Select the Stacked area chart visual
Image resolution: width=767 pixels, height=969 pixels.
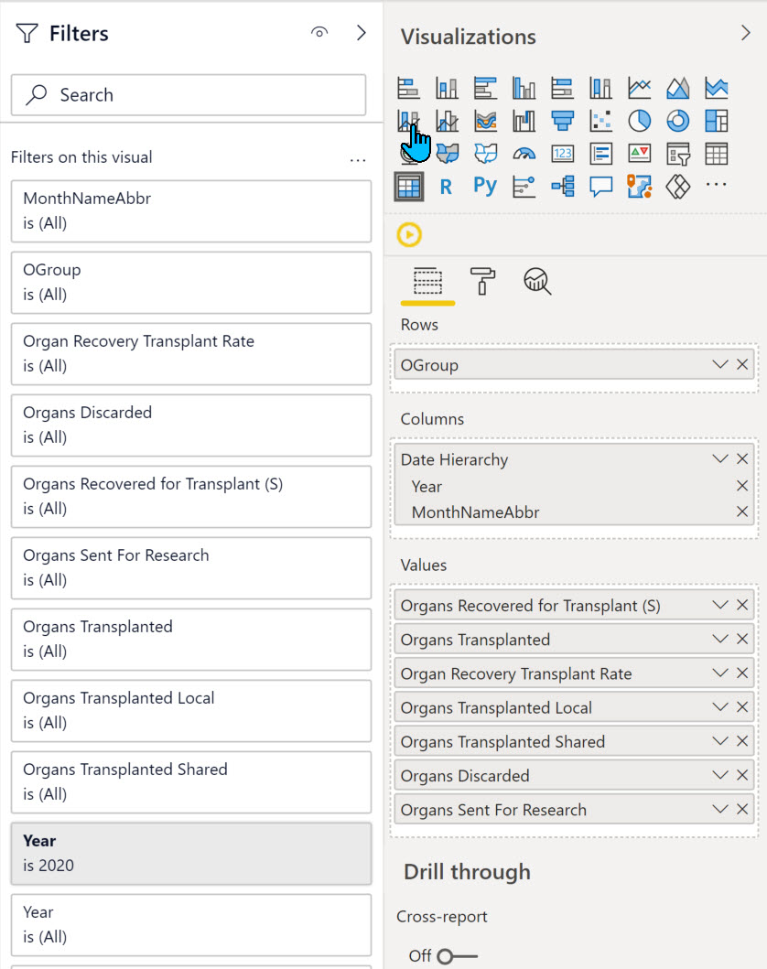(x=717, y=89)
